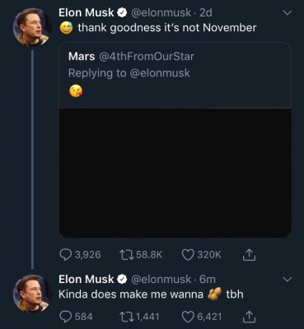Open the quoted tweet by Mars @4thFromOurStar
Image resolution: width=304 pixels, height=329 pixels.
pos(175,140)
